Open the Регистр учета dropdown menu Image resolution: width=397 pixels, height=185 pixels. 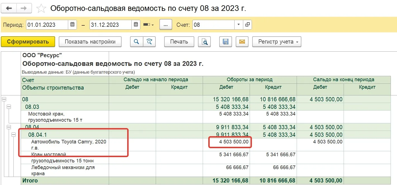277,42
